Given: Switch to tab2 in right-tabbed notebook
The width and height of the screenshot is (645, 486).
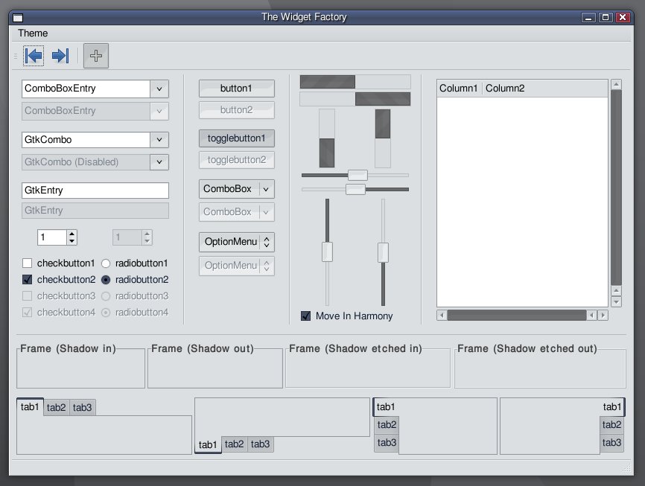Looking at the screenshot, I should click(611, 425).
